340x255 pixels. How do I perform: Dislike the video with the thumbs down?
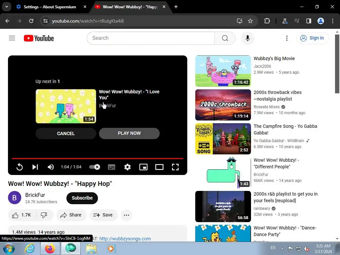click(x=44, y=215)
